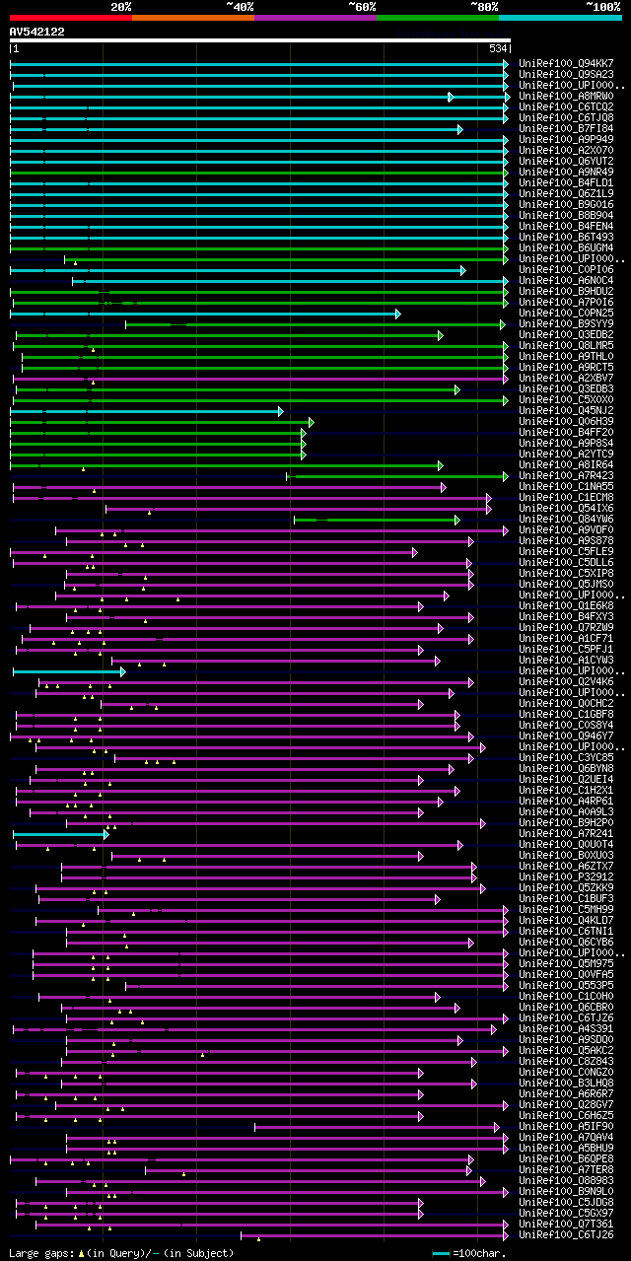631x1261 pixels.
Task: Open hit UniRef100_Q6BYN8
Action: pyautogui.click(x=568, y=768)
